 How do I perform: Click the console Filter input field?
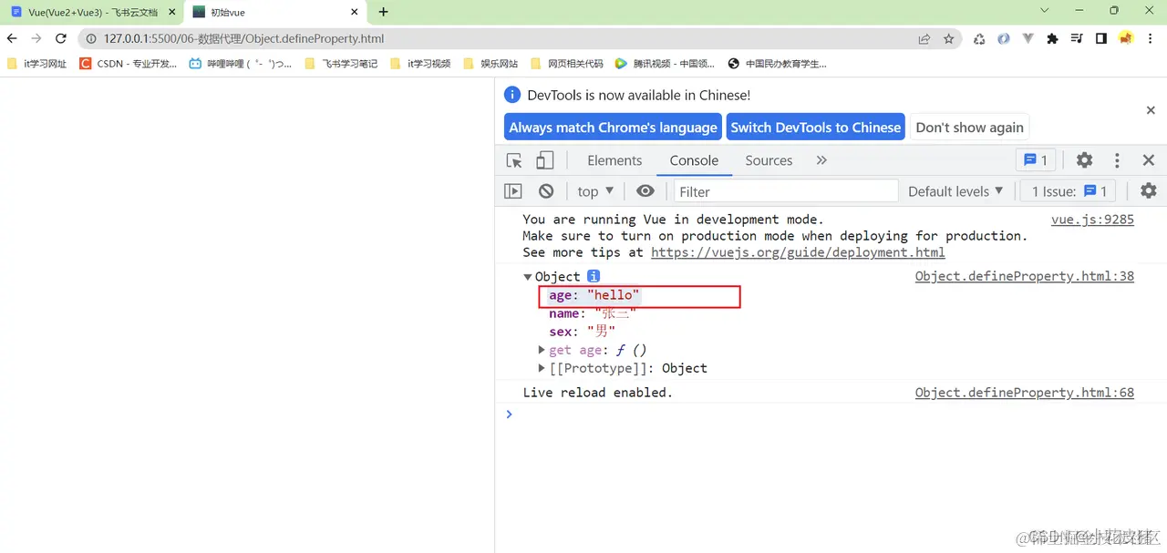[786, 191]
